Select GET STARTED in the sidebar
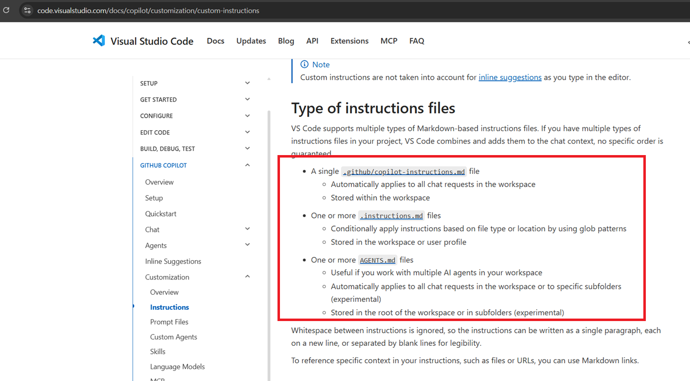 click(158, 100)
